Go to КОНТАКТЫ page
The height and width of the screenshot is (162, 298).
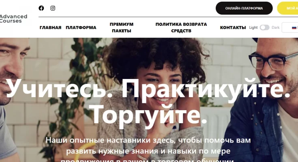click(233, 28)
